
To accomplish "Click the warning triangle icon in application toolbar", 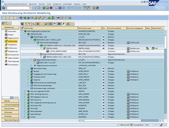I will pos(36,18).
